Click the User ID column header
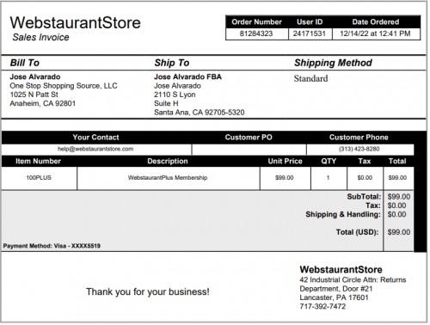Screen dimensions: 430x325 point(310,21)
